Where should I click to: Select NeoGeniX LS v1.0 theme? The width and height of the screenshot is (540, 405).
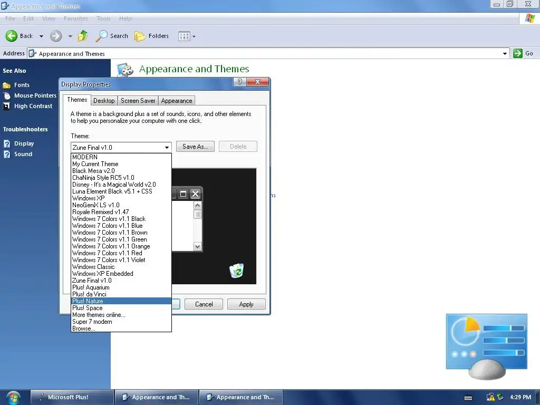121,205
